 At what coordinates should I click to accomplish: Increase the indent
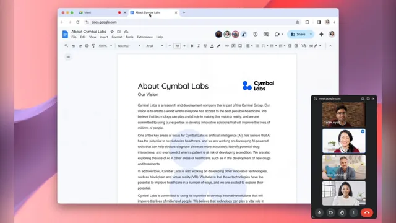click(x=296, y=46)
